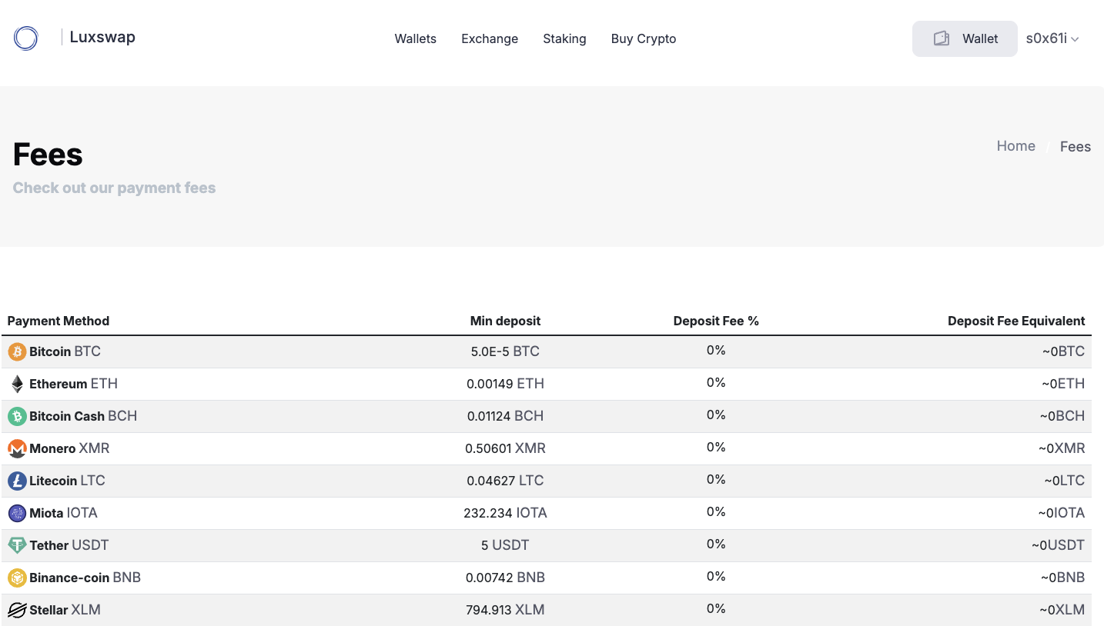Click the ~0ETH fee equivalent cell
The image size is (1104, 626).
tap(1063, 384)
